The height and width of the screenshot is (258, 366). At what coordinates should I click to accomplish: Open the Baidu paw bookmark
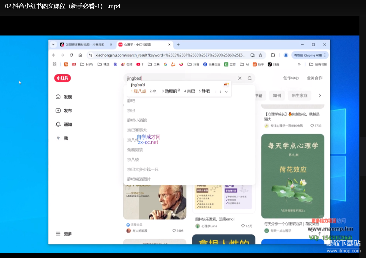coord(115,64)
